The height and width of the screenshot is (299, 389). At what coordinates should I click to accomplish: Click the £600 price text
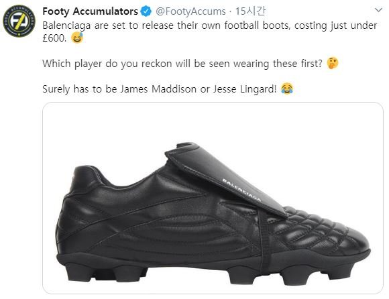(54, 38)
